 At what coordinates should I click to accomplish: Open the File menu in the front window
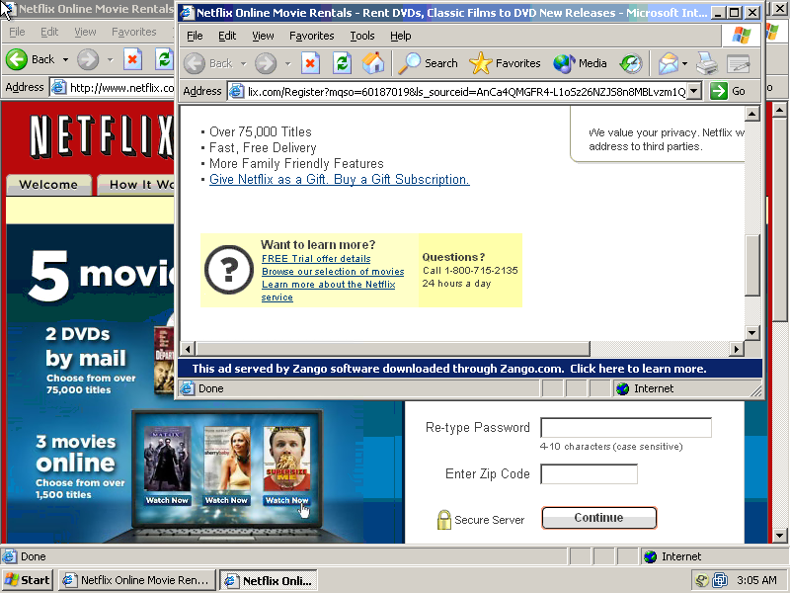click(195, 36)
